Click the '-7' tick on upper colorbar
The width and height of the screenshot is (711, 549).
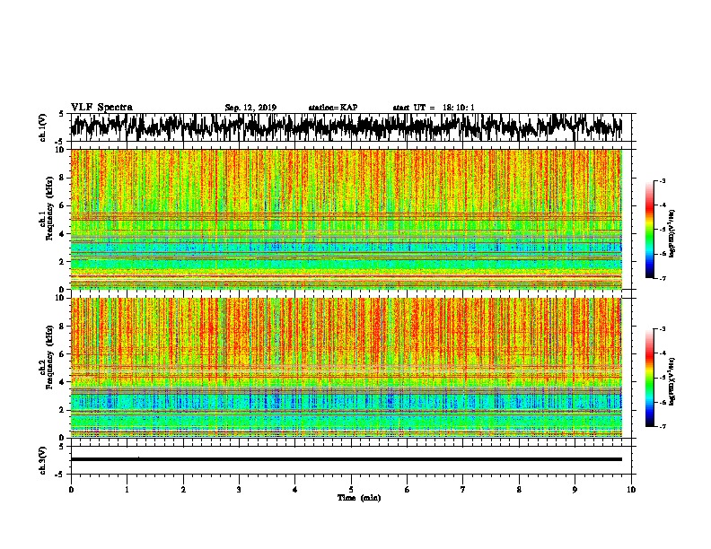[662, 278]
